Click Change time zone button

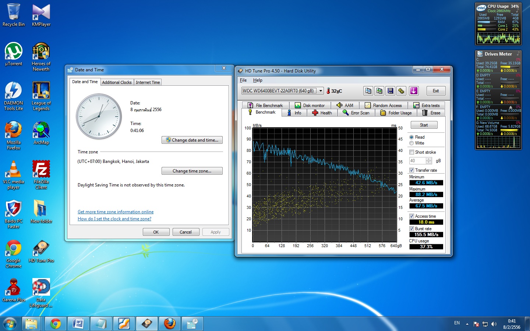coord(192,171)
